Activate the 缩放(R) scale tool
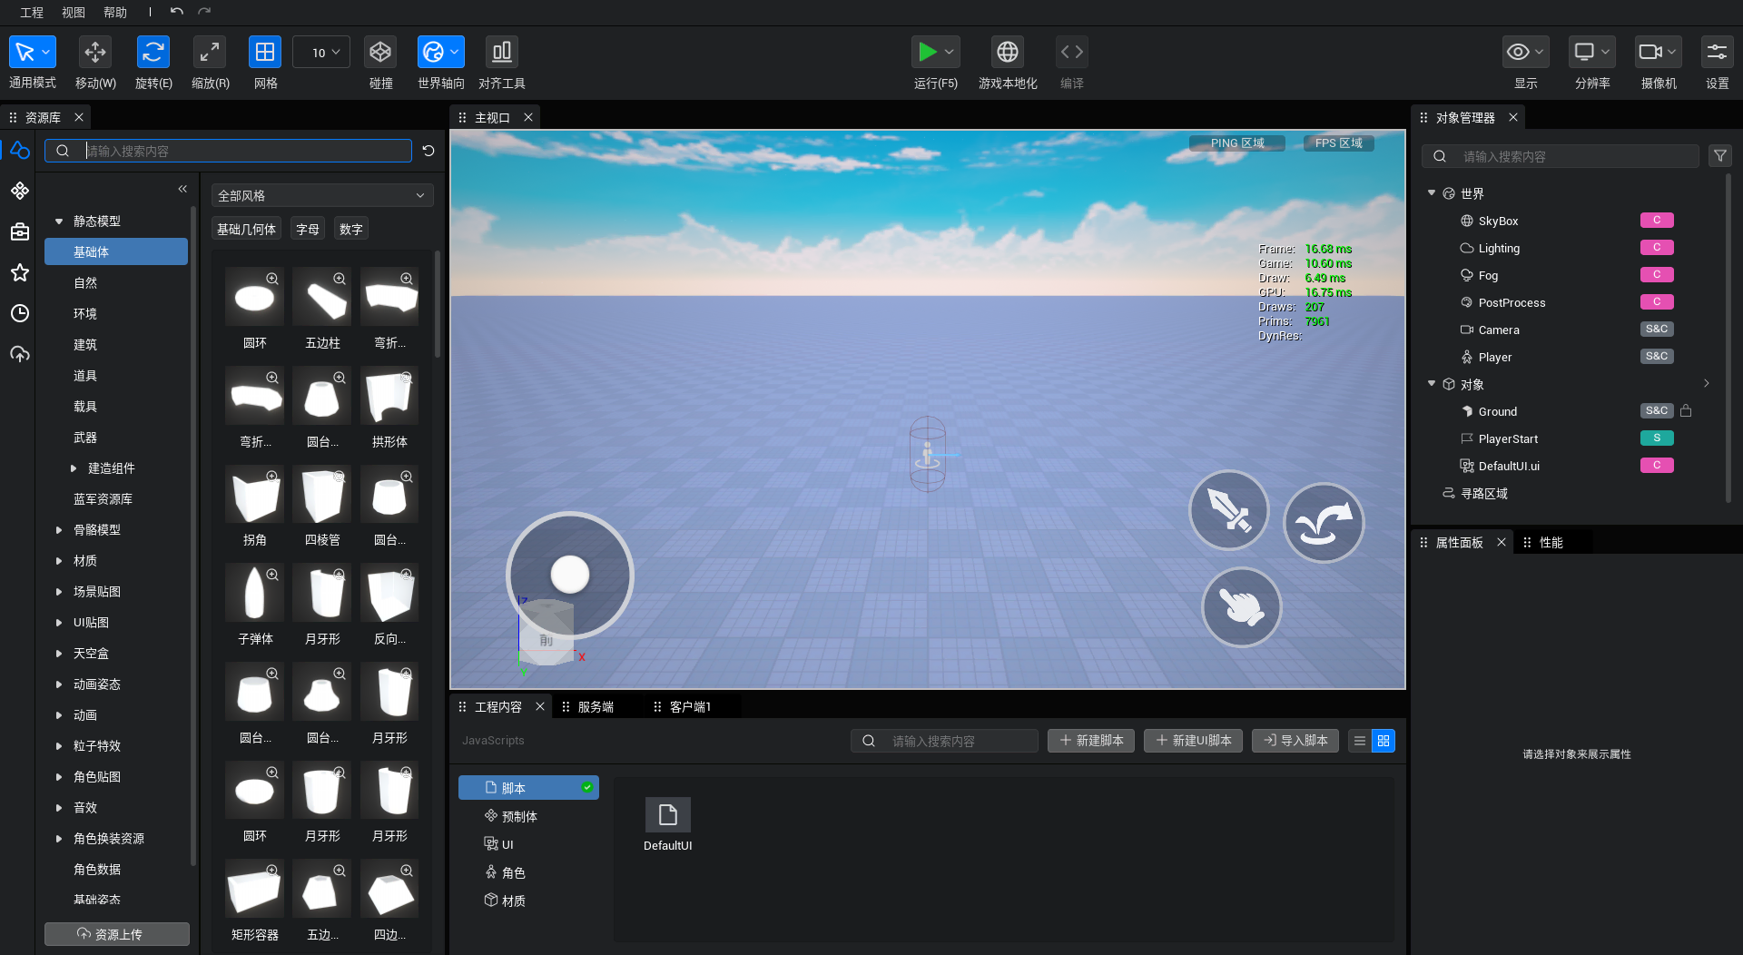 coord(210,53)
